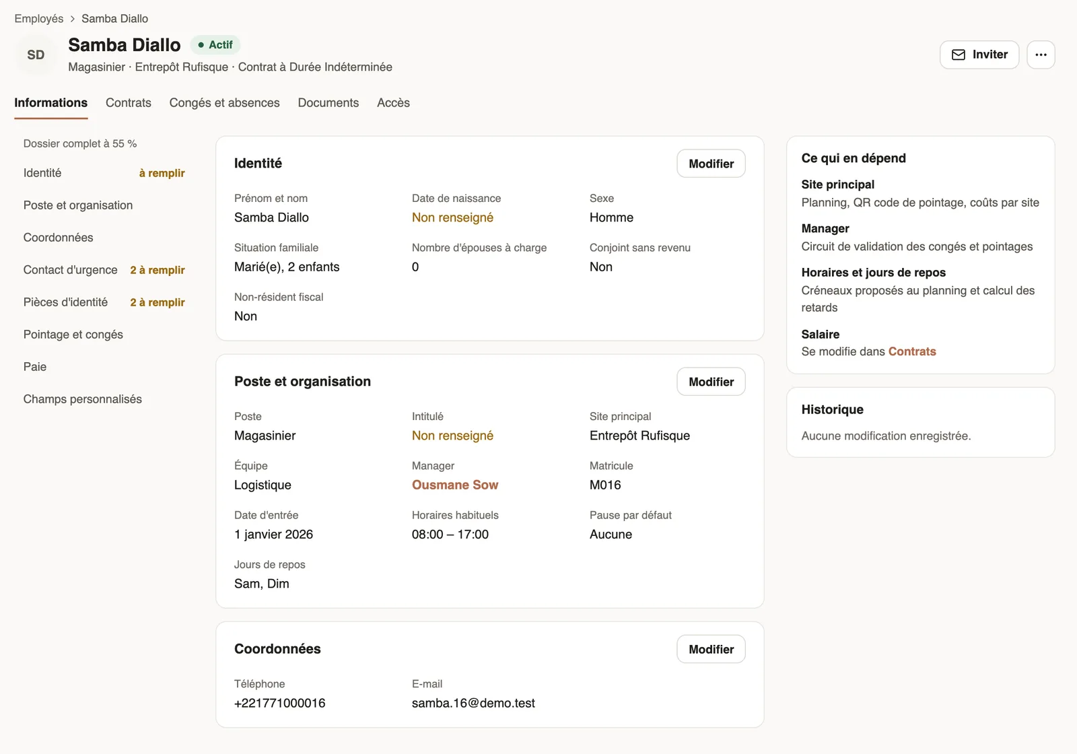Go back to Employés breadcrumb
The width and height of the screenshot is (1077, 754).
point(39,18)
